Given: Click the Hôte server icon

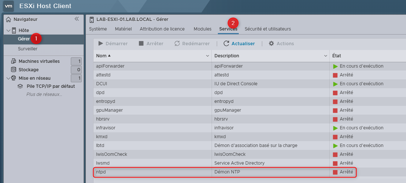Looking at the screenshot, I should point(14,30).
